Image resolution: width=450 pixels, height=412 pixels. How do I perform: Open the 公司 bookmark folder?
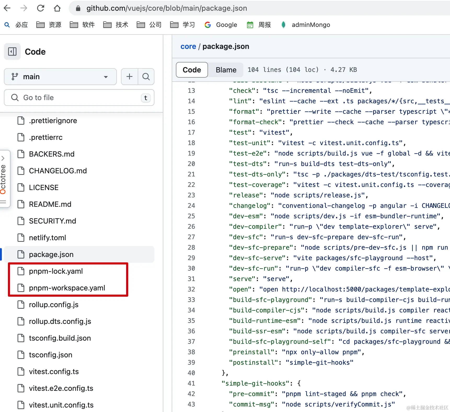tap(149, 25)
